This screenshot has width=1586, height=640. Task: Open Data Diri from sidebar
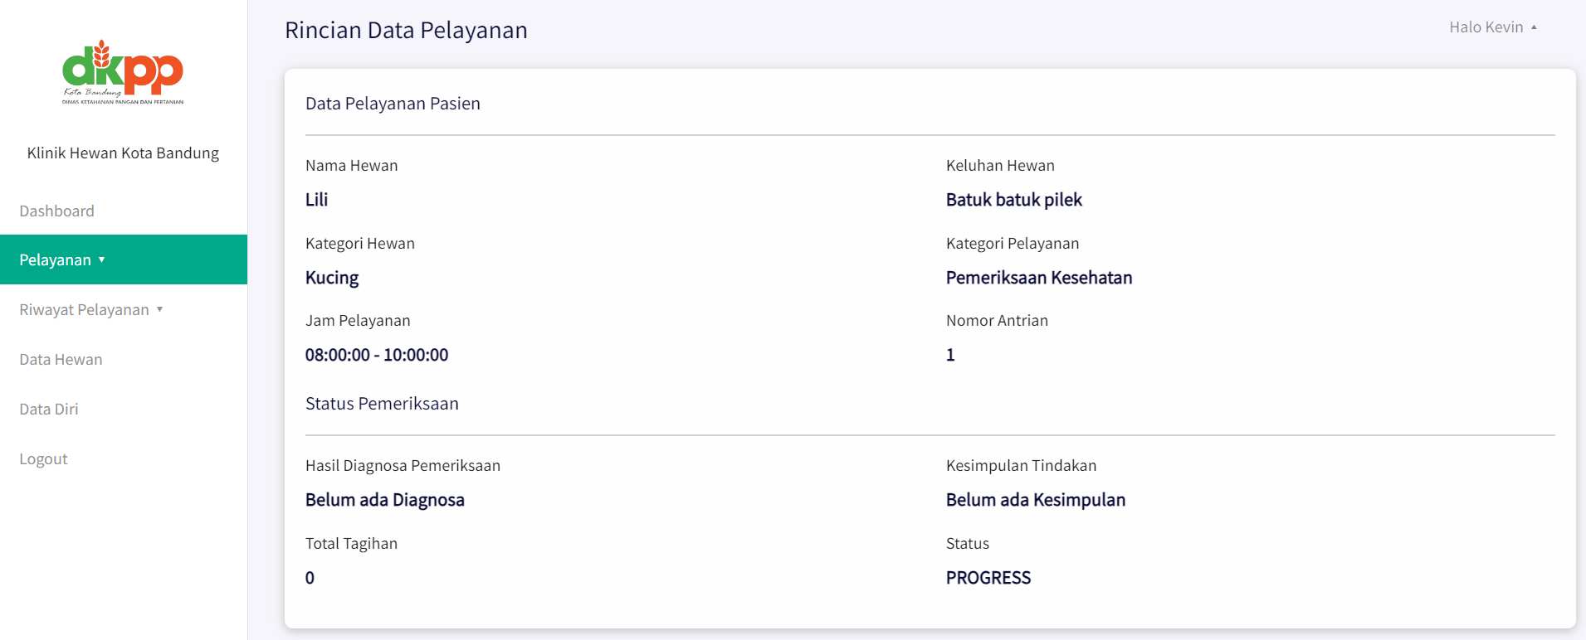[x=49, y=409]
